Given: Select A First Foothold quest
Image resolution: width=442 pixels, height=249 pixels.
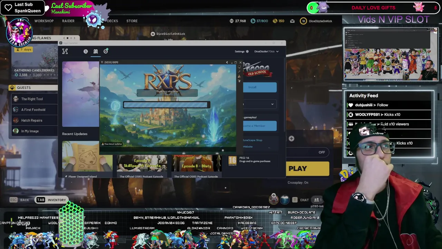Looking at the screenshot, I should (x=34, y=110).
